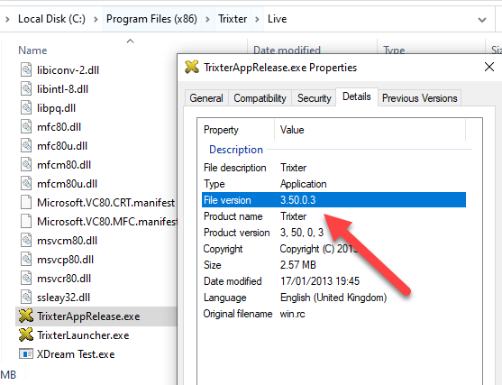Select libpq.dll file name
This screenshot has height=385, width=502.
(56, 108)
